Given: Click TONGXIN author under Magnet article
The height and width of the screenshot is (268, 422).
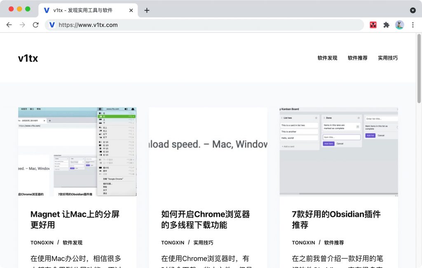Looking at the screenshot, I should coord(42,243).
